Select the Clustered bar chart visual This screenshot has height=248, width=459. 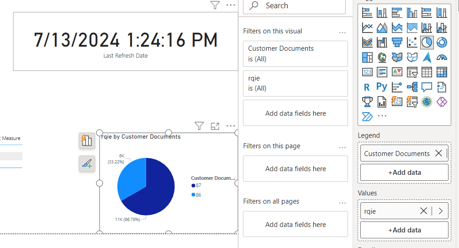click(397, 13)
